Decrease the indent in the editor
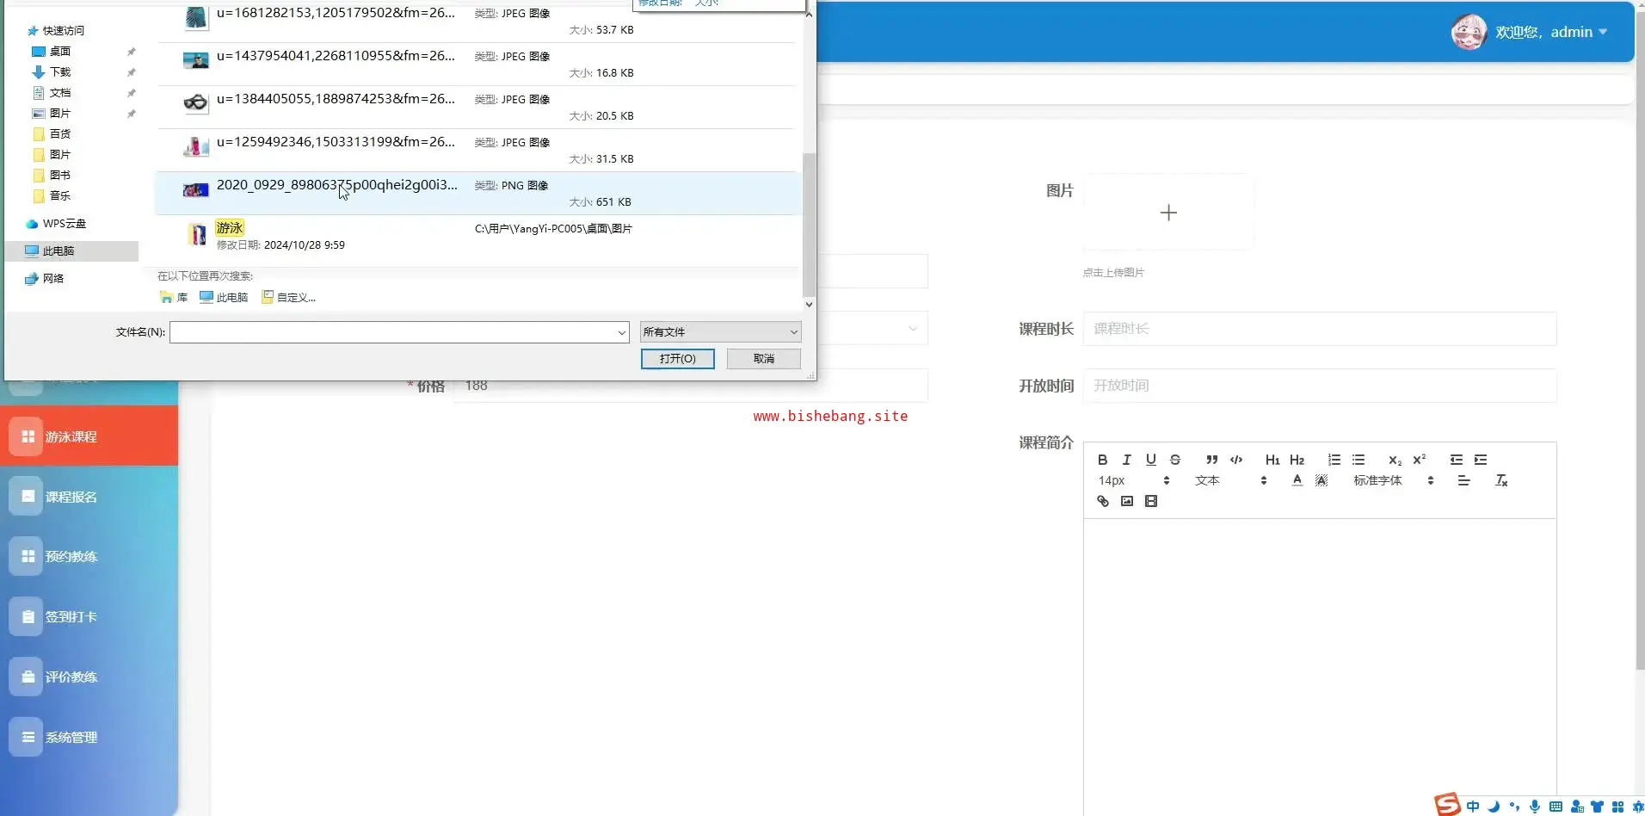Screen dimensions: 1645x816 (1456, 460)
